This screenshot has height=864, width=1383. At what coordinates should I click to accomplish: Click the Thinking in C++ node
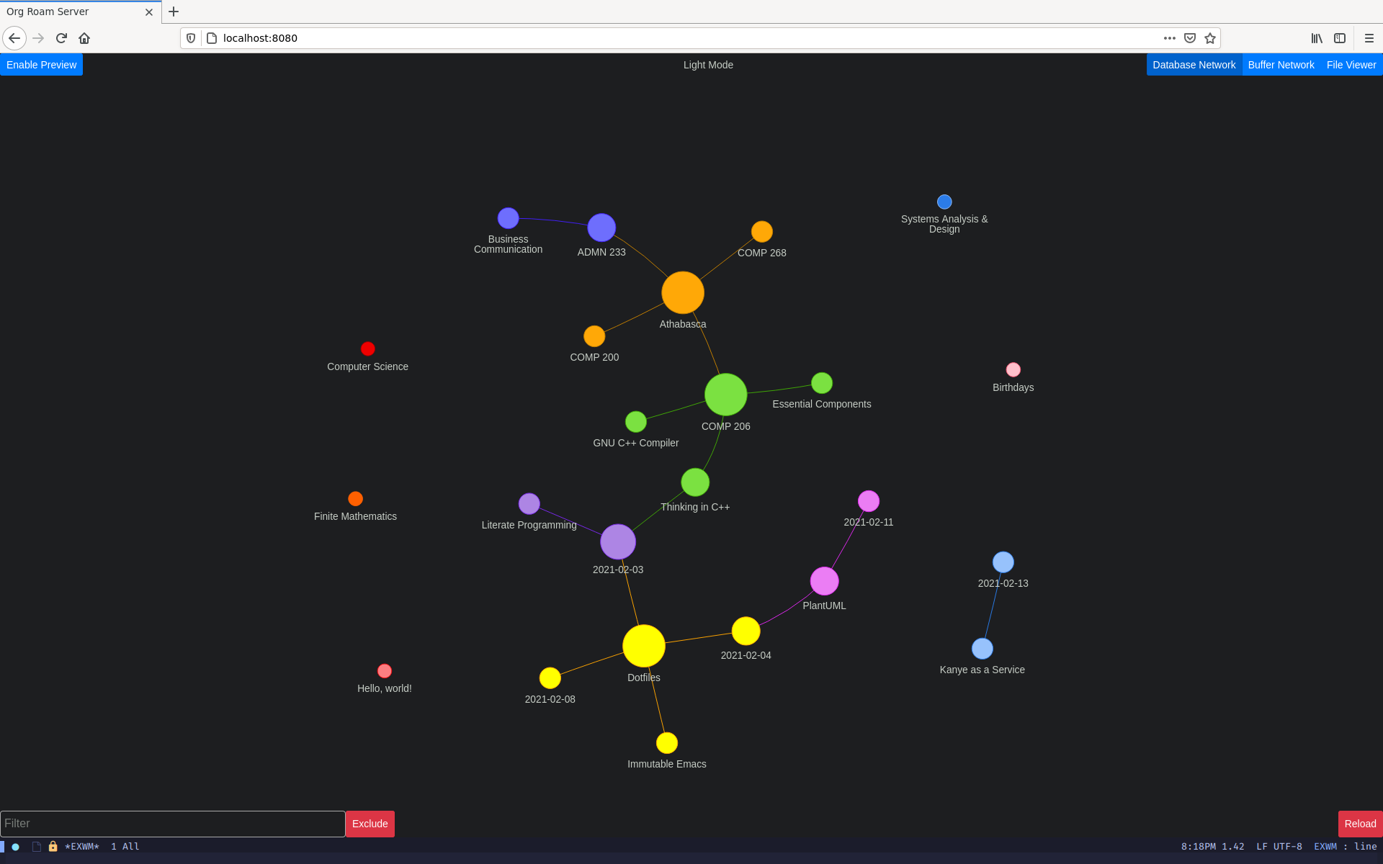[x=695, y=482]
